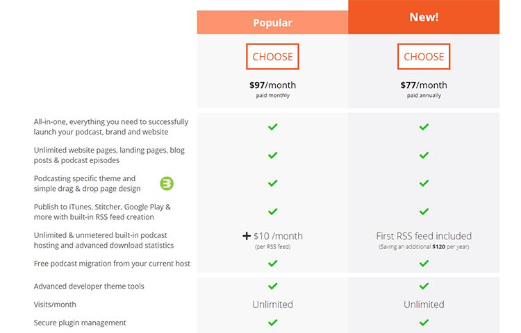The height and width of the screenshot is (333, 521).
Task: Click Popular checkmark for Podcasting specific theme
Action: pos(273,183)
